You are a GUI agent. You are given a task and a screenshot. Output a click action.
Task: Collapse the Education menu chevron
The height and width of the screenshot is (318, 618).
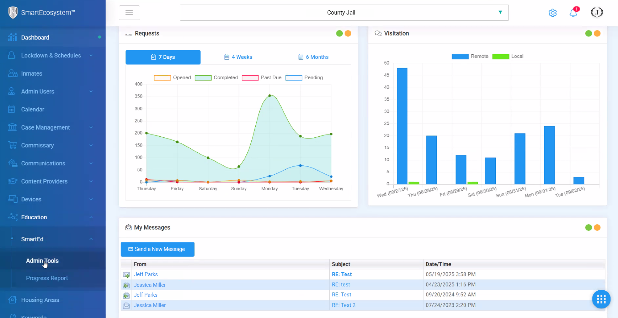coord(91,217)
